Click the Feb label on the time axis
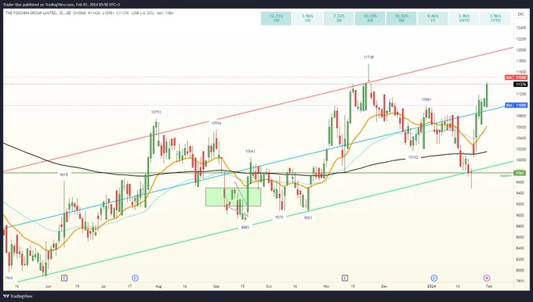 pyautogui.click(x=489, y=286)
